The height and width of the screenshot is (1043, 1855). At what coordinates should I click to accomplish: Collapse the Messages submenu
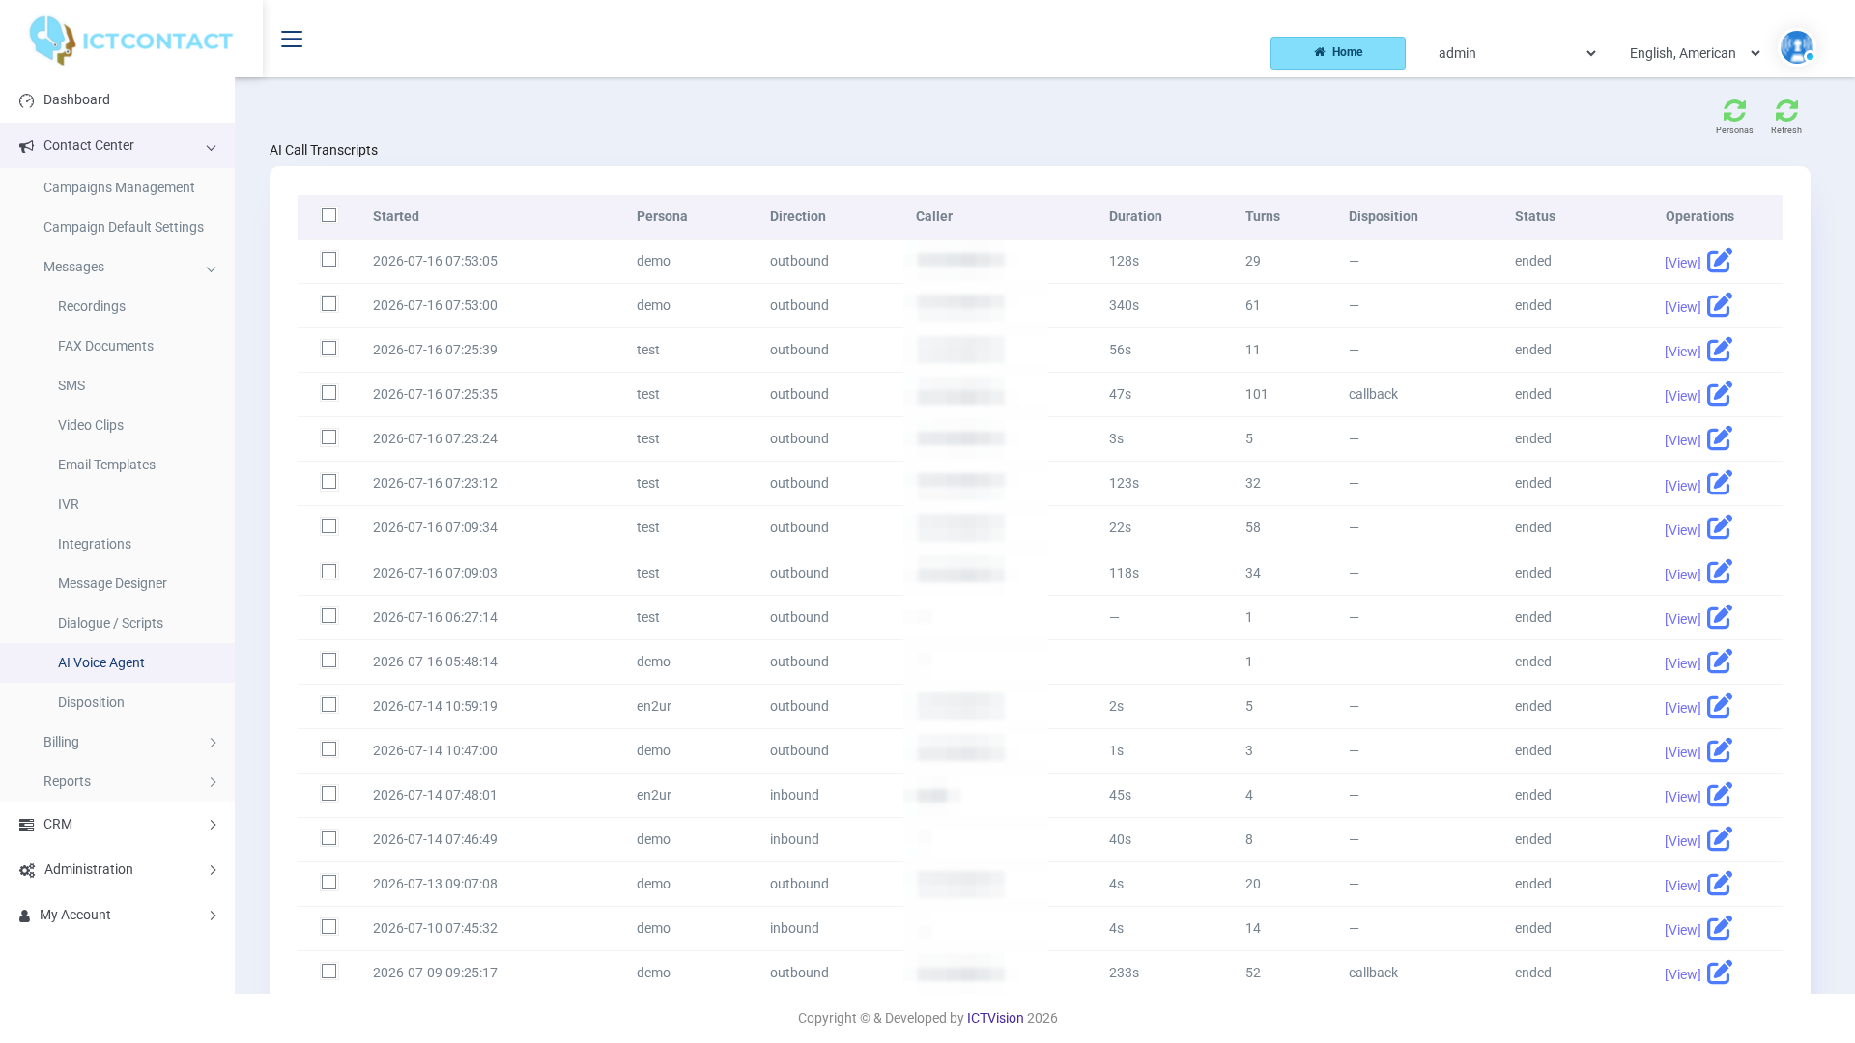pos(117,268)
